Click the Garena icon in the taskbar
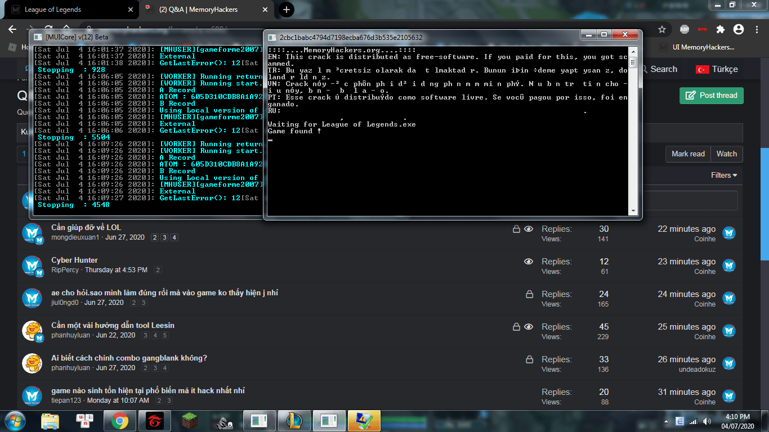 coord(154,421)
